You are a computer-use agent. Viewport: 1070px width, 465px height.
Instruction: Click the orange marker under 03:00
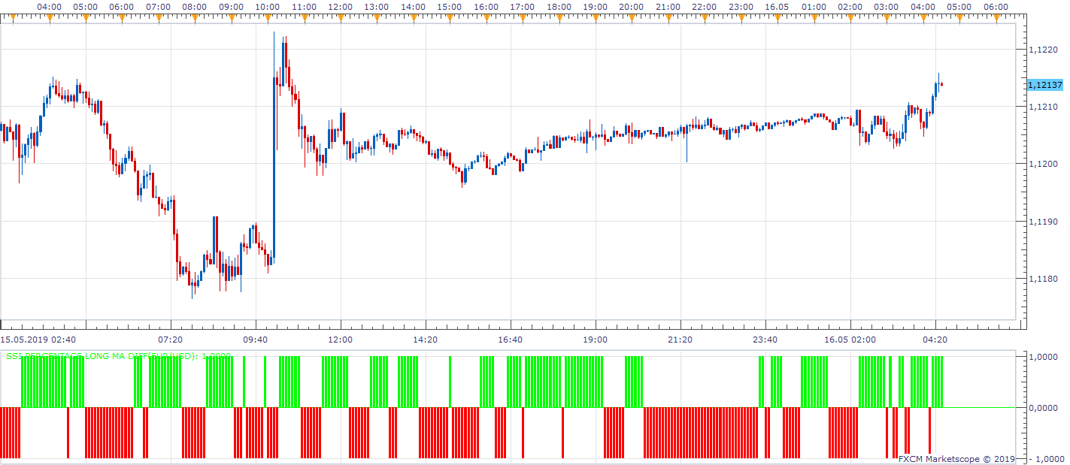pyautogui.click(x=887, y=17)
